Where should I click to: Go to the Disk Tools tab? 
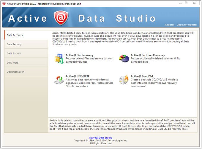[26, 63]
